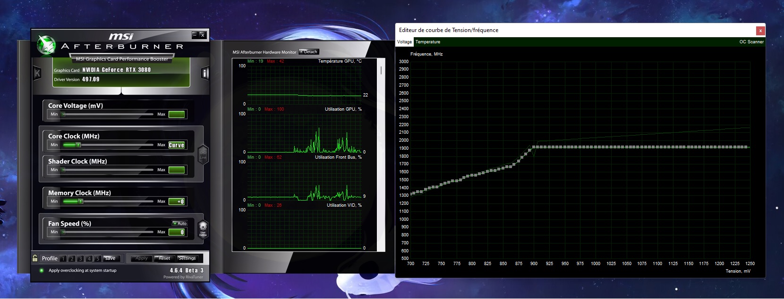Minimize the Afterburner skin window

[x=195, y=34]
